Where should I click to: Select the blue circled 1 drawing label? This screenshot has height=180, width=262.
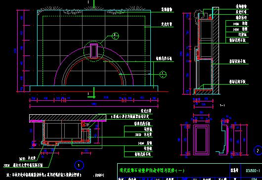tap(79, 165)
